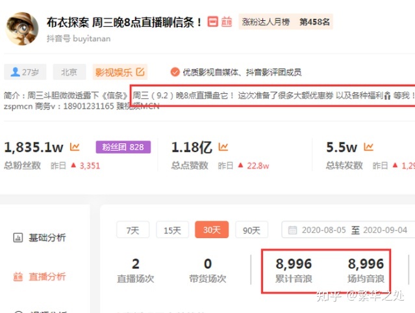
Task: Select the 7天 time range
Action: tap(132, 230)
